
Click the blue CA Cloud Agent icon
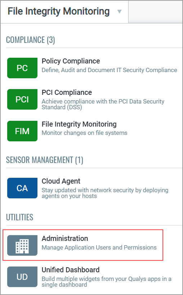click(x=22, y=188)
